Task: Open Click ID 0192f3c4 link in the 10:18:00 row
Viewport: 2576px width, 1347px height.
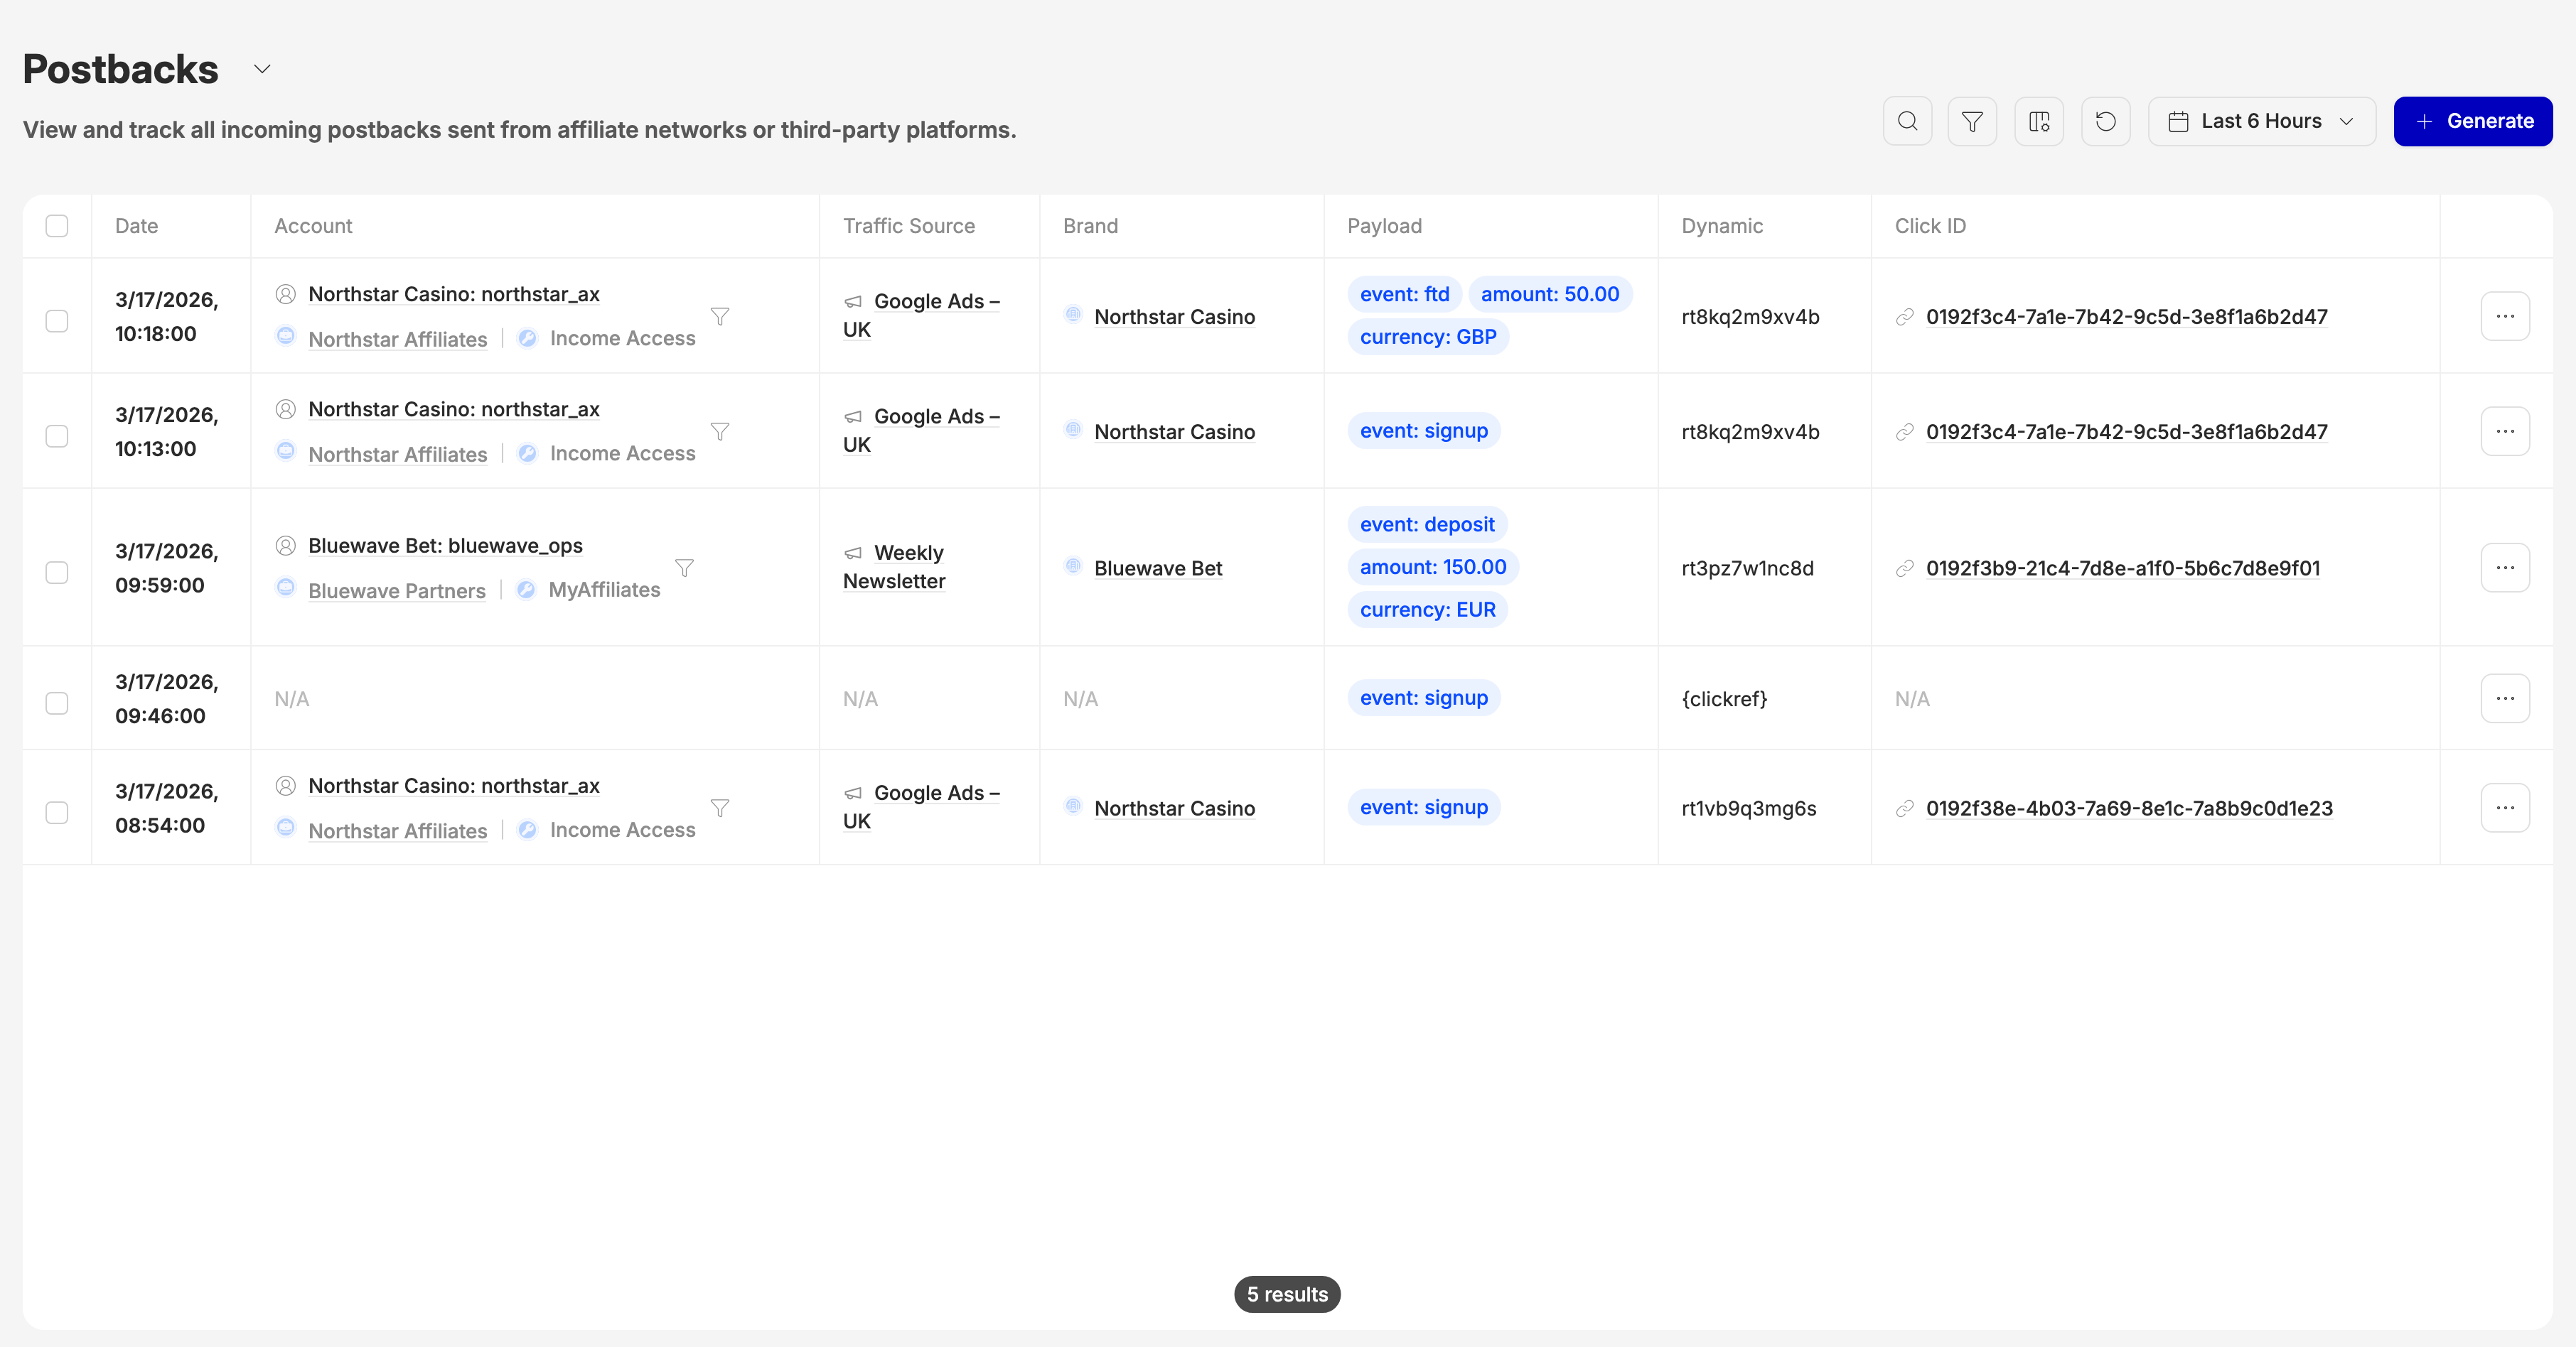Action: (x=2127, y=317)
